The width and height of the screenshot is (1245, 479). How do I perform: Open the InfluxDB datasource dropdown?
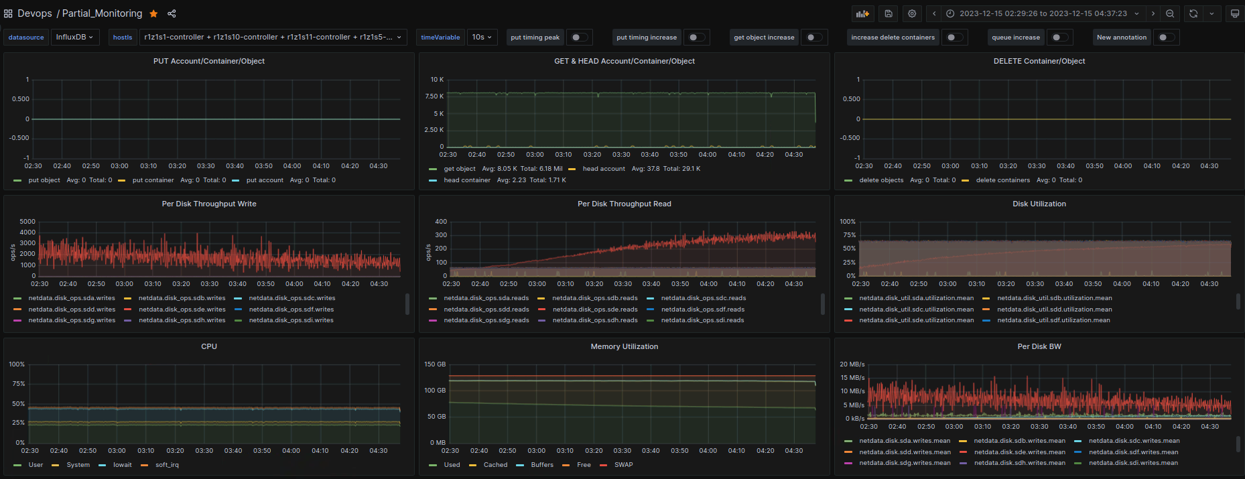74,38
